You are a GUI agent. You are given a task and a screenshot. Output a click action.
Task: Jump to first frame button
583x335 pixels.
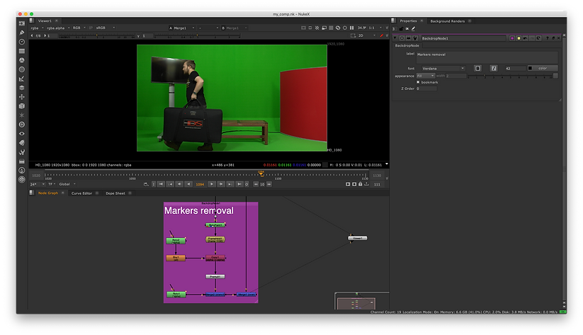coord(161,184)
